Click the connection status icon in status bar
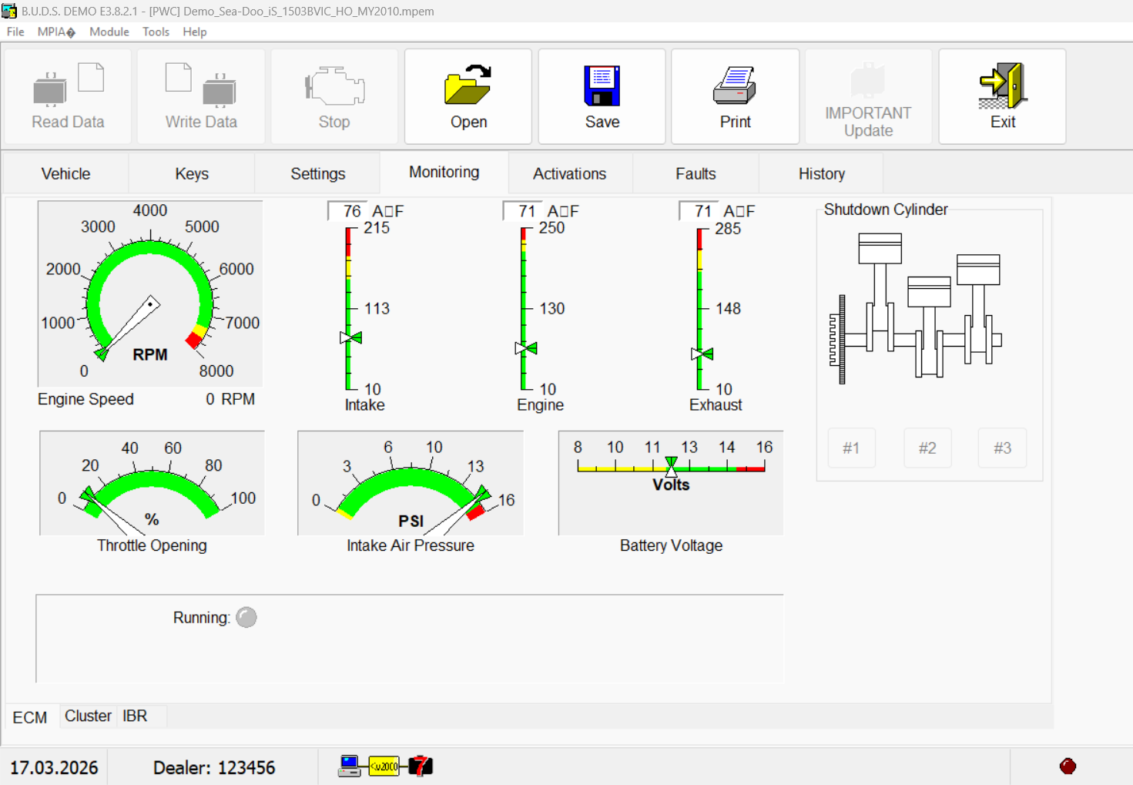The height and width of the screenshot is (785, 1133). [x=385, y=766]
